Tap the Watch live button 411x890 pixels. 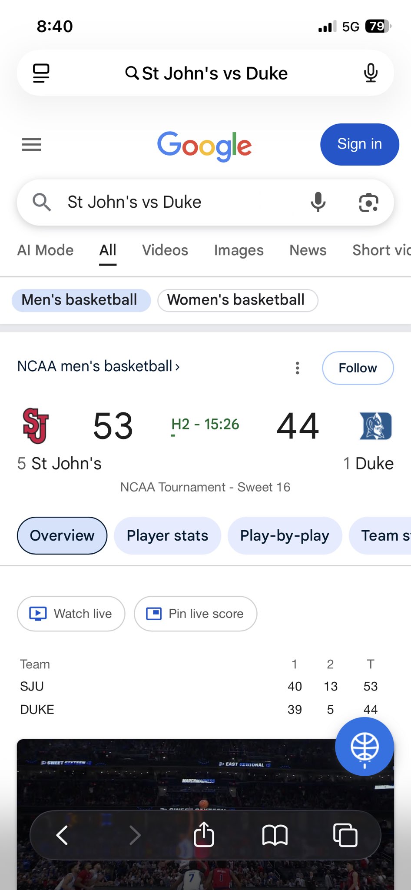pos(71,614)
